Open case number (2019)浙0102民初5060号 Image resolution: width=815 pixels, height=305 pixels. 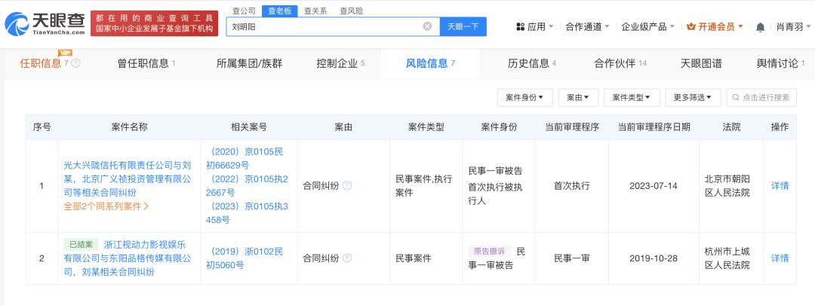(x=244, y=258)
